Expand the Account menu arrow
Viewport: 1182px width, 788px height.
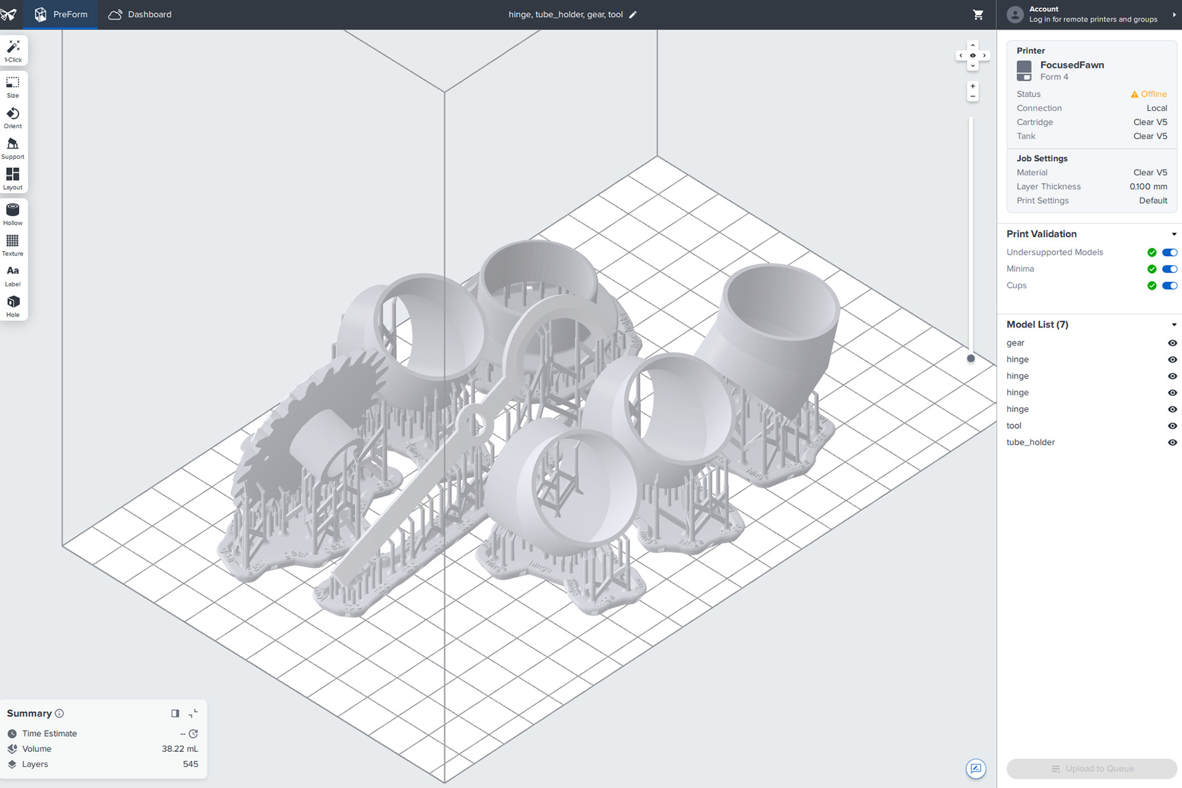point(1174,14)
